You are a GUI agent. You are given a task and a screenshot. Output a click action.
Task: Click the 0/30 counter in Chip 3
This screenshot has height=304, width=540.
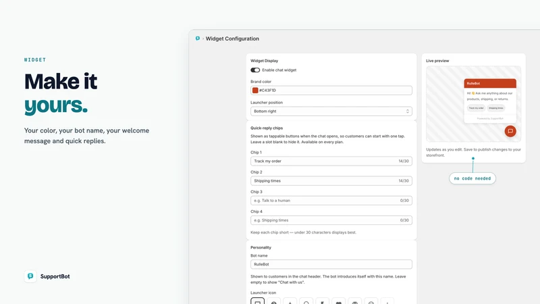[x=404, y=200]
